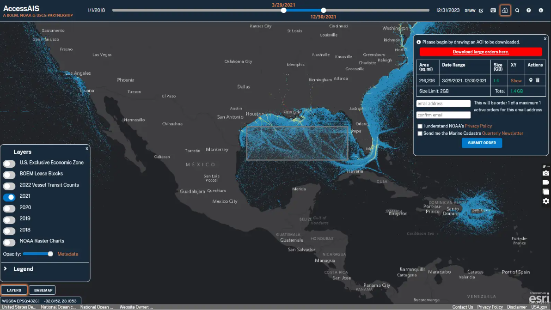Viewport: 551px width, 310px height.
Task: Open the Privacy Policy link in order panel
Action: click(x=478, y=126)
